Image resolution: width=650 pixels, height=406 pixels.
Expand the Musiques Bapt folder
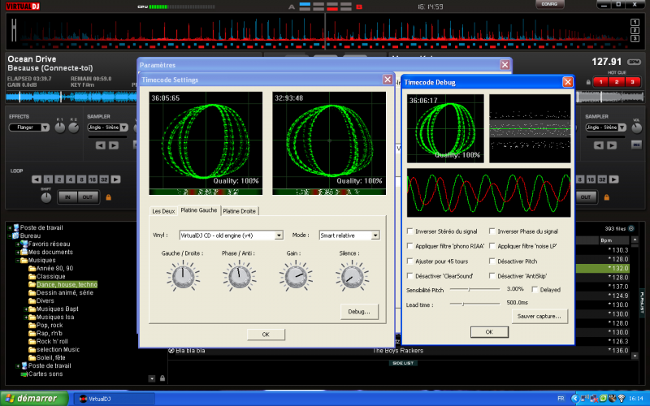click(x=24, y=309)
